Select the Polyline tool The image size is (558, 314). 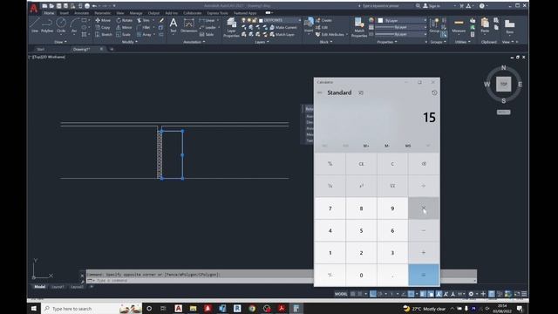pos(47,25)
